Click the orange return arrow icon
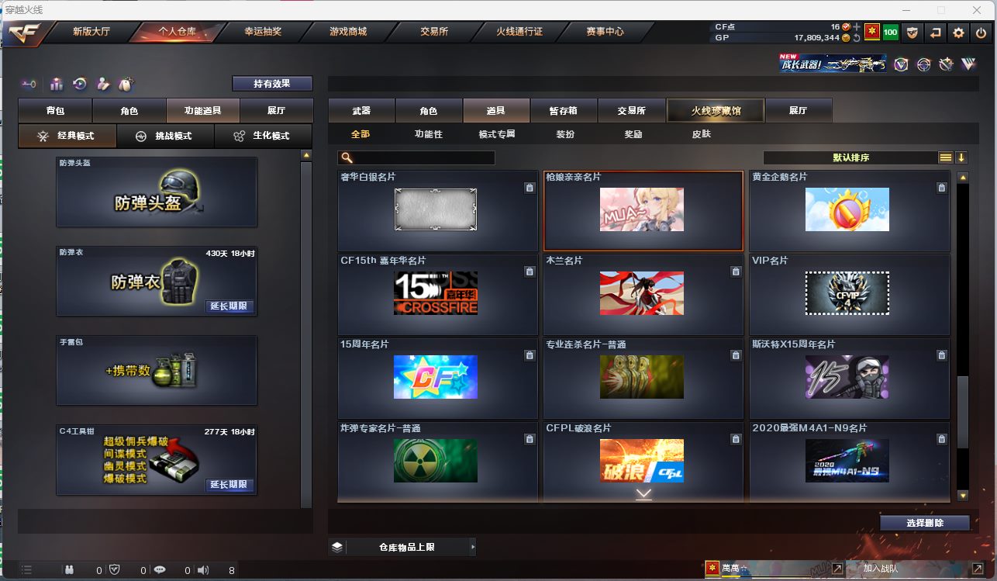997x581 pixels. point(936,33)
